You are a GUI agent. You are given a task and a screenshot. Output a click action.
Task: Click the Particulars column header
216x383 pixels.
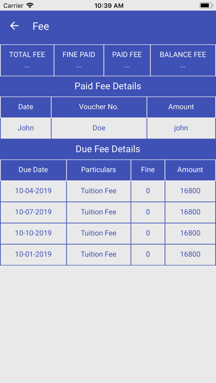pos(99,170)
